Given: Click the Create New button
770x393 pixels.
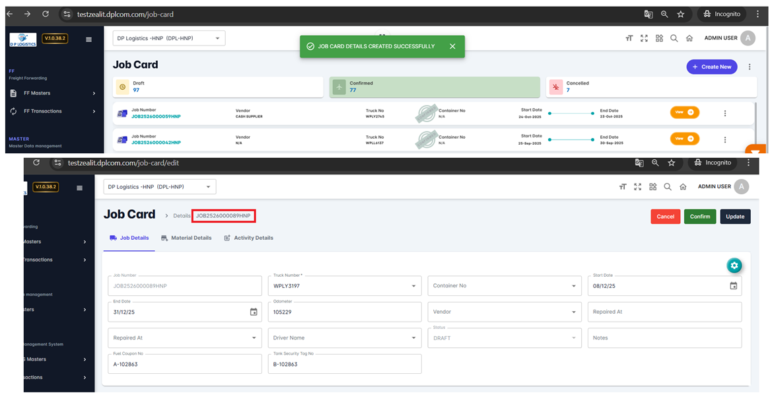Looking at the screenshot, I should [x=712, y=67].
